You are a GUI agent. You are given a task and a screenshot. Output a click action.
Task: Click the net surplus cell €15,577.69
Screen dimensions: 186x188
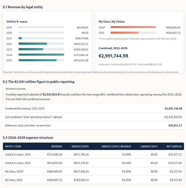tap(175, 163)
